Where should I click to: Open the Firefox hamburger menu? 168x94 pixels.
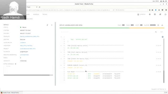[x=166, y=10]
